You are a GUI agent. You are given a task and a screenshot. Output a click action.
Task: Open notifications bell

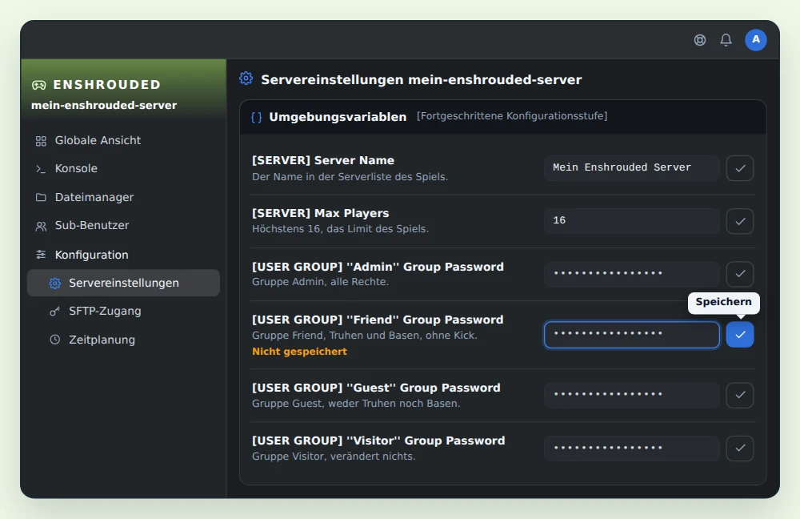[726, 40]
